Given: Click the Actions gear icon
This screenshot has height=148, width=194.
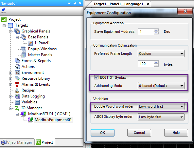Looking at the screenshot, I should coord(17,67).
